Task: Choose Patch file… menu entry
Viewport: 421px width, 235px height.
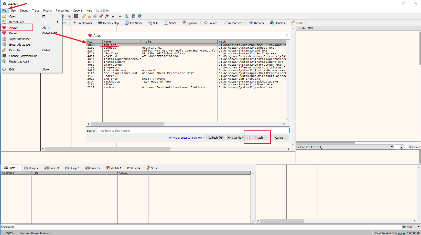Action: (31, 50)
